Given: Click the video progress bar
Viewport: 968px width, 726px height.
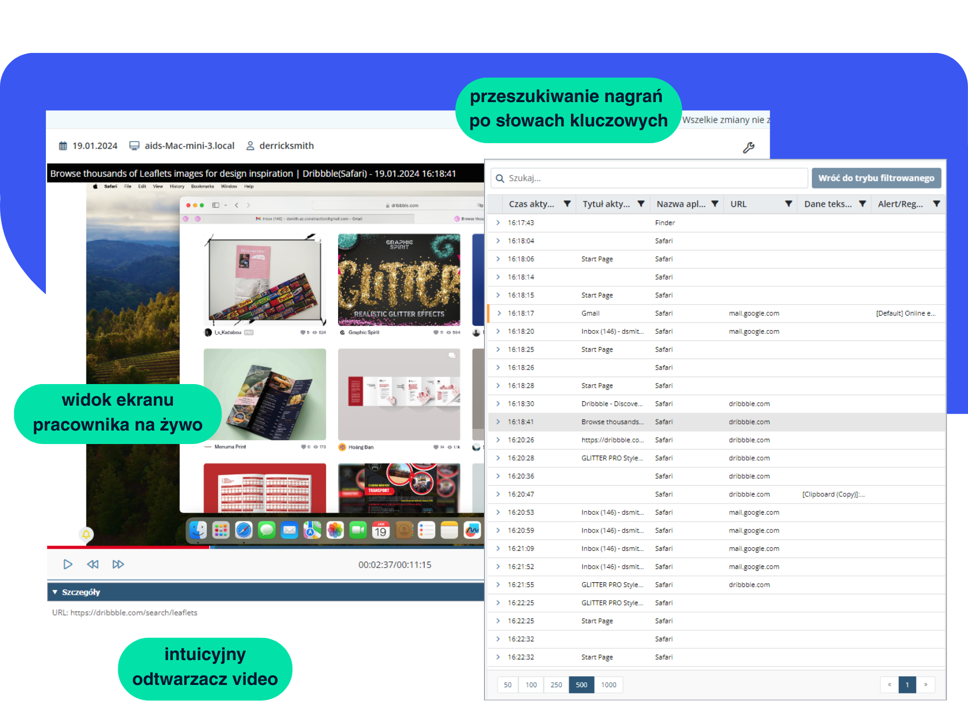Looking at the screenshot, I should click(265, 547).
